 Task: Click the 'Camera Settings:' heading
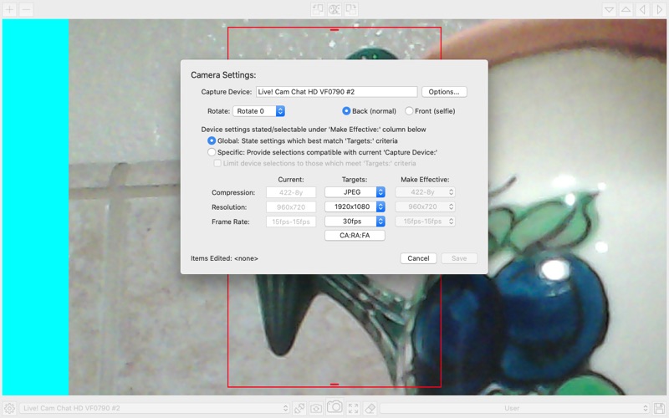pyautogui.click(x=223, y=75)
